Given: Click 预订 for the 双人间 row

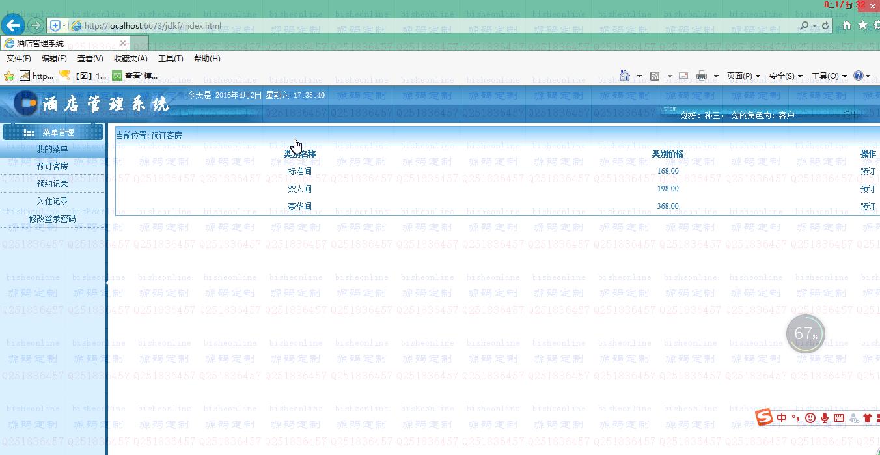Looking at the screenshot, I should (x=868, y=189).
